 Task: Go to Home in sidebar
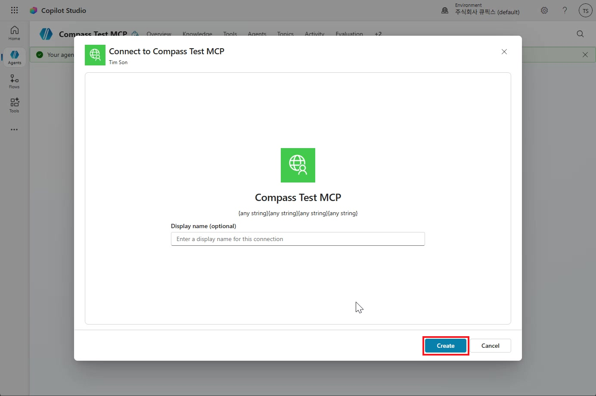tap(14, 33)
